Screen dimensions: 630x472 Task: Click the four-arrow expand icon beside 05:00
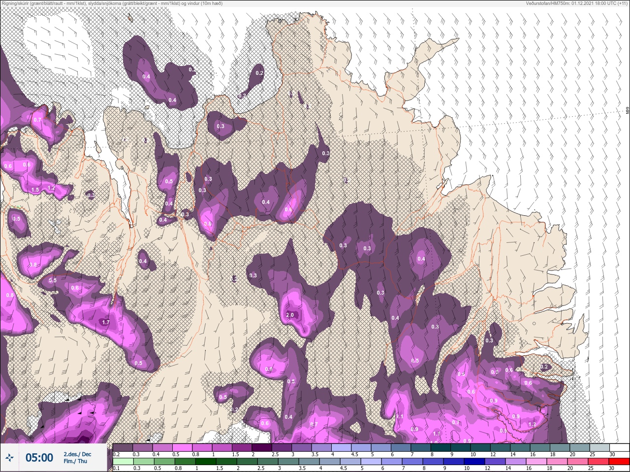coord(9,458)
